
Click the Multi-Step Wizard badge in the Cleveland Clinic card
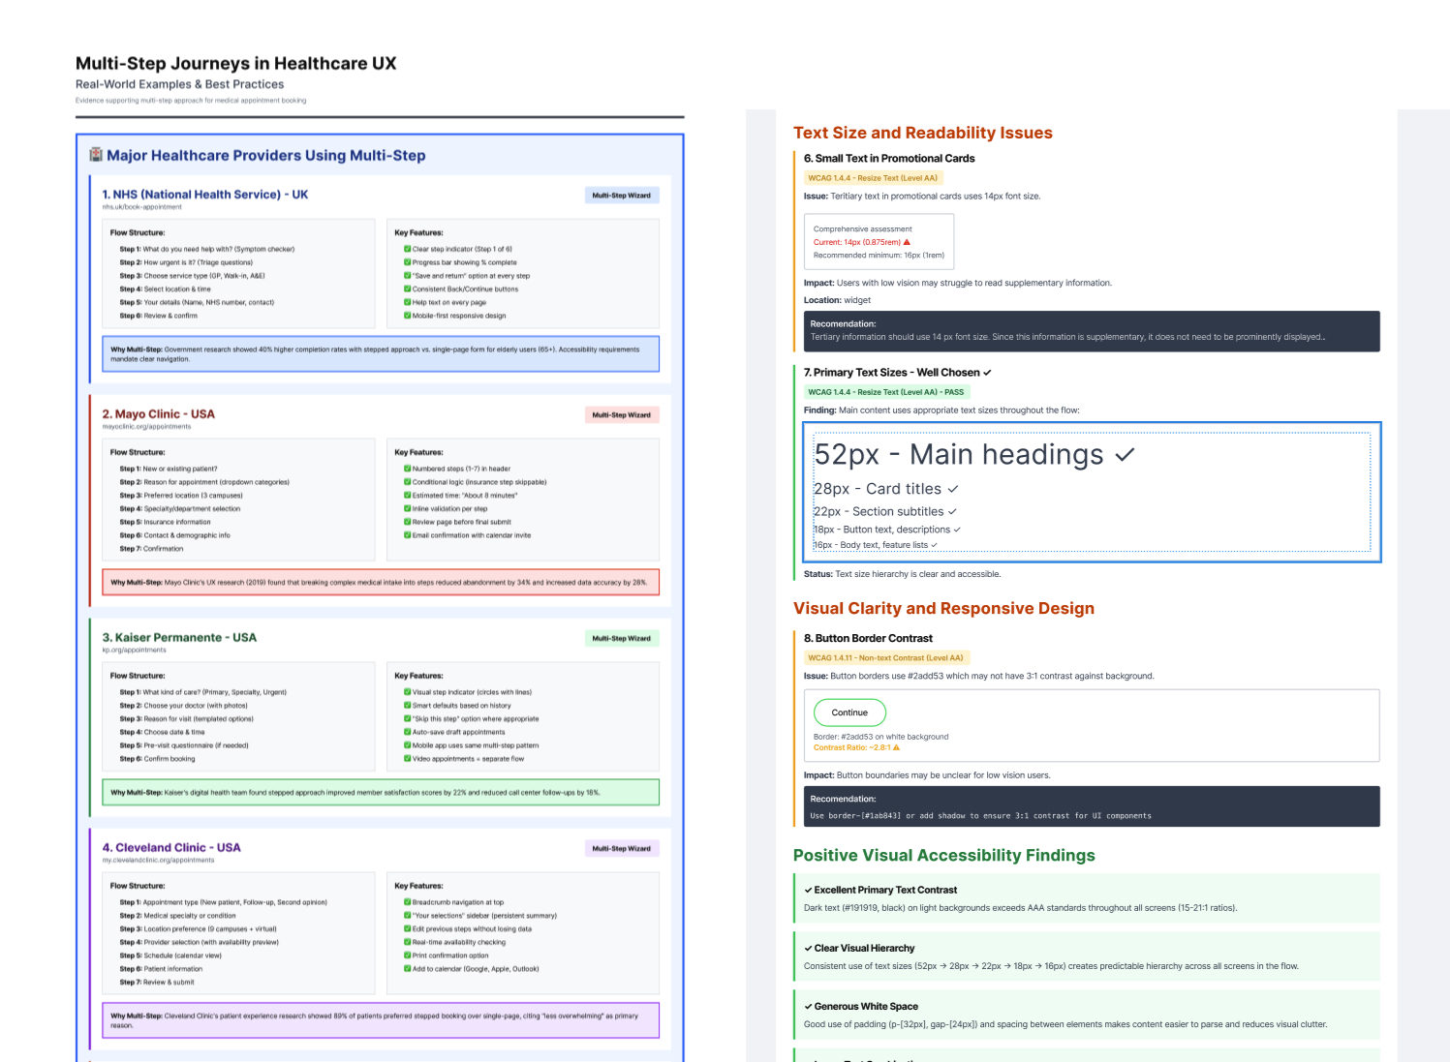click(622, 849)
